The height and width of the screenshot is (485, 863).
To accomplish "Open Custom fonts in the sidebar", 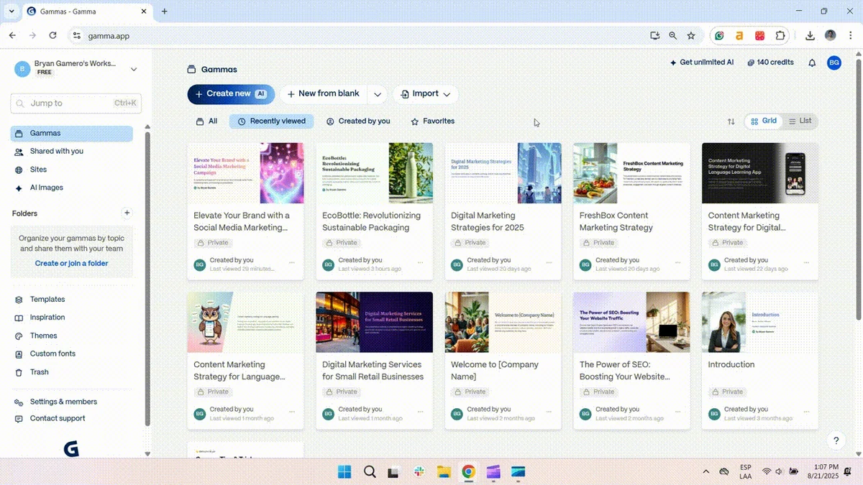I will 53,354.
